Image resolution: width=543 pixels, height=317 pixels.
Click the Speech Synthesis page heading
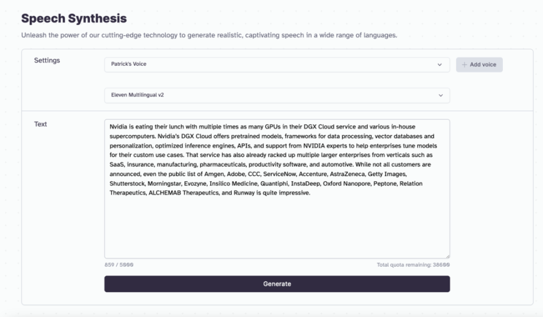point(74,19)
